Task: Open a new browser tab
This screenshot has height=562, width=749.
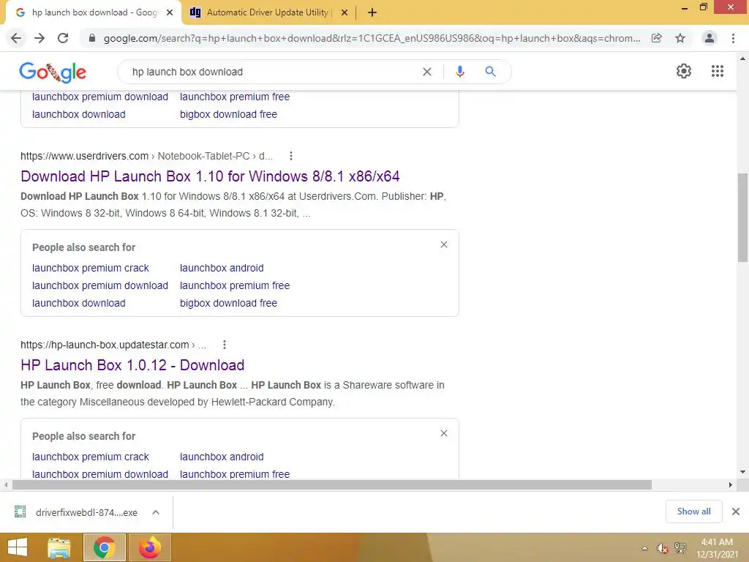Action: (x=372, y=12)
